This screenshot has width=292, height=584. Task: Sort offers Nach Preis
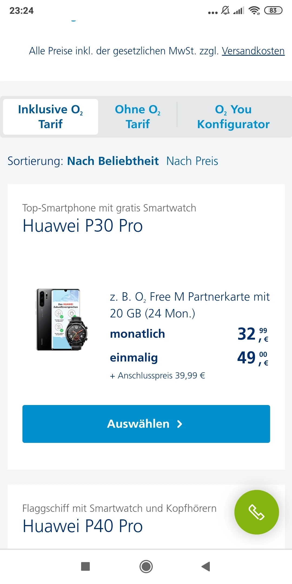pos(192,161)
